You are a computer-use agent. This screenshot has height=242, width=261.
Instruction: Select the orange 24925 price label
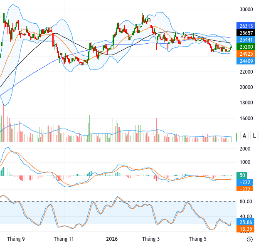tap(246, 54)
